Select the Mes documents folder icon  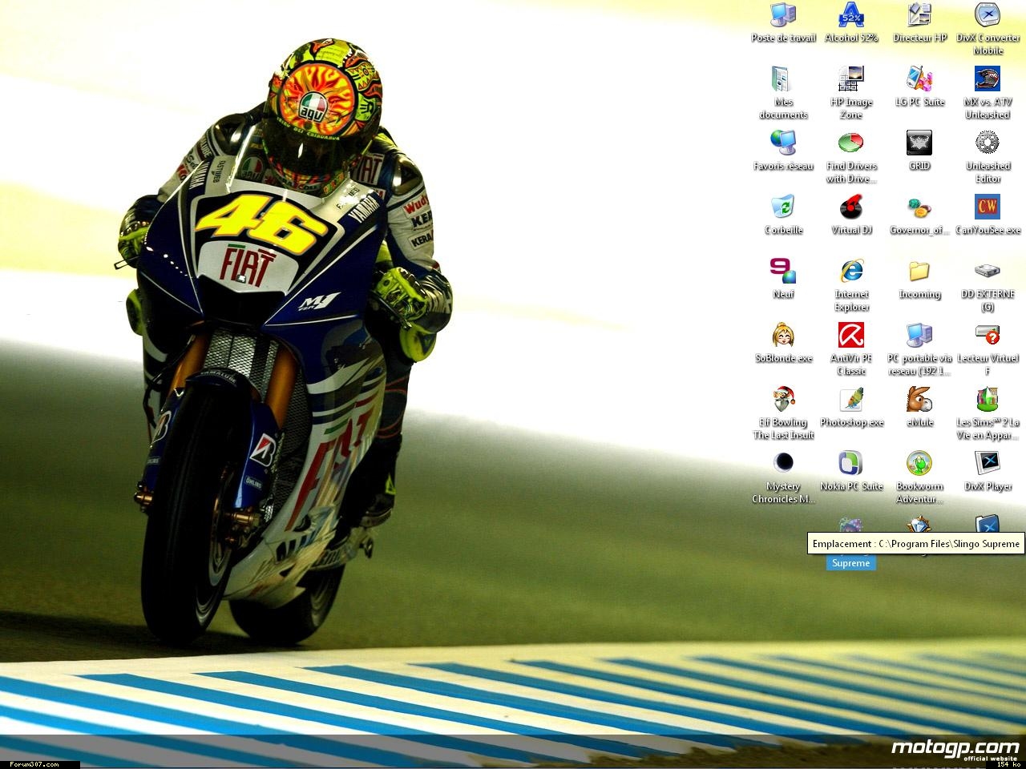click(783, 79)
